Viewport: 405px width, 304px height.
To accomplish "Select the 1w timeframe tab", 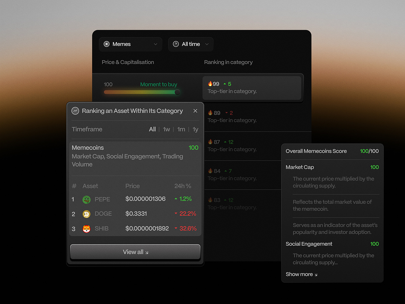I will (x=166, y=129).
